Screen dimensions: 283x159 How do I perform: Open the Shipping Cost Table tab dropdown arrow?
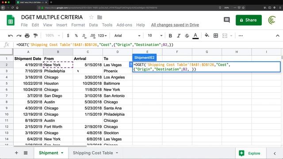(117, 153)
